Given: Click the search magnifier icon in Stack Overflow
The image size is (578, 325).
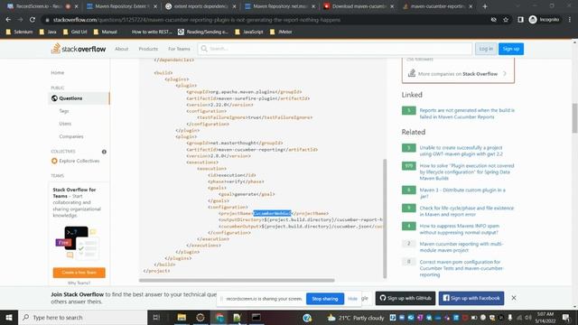Looking at the screenshot, I should pyautogui.click(x=204, y=49).
